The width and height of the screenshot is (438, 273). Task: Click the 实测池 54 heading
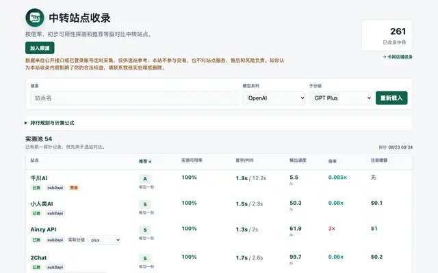point(38,139)
